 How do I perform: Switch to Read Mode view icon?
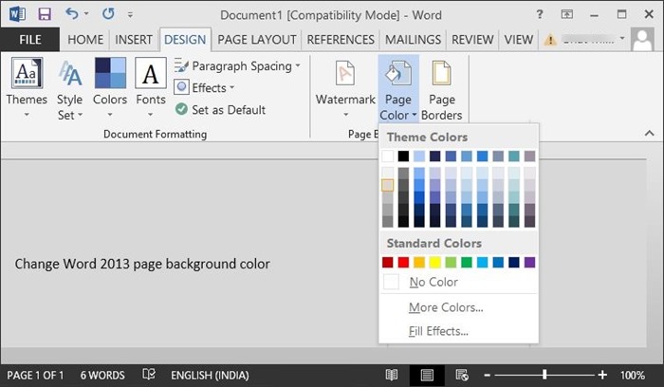[x=392, y=375]
